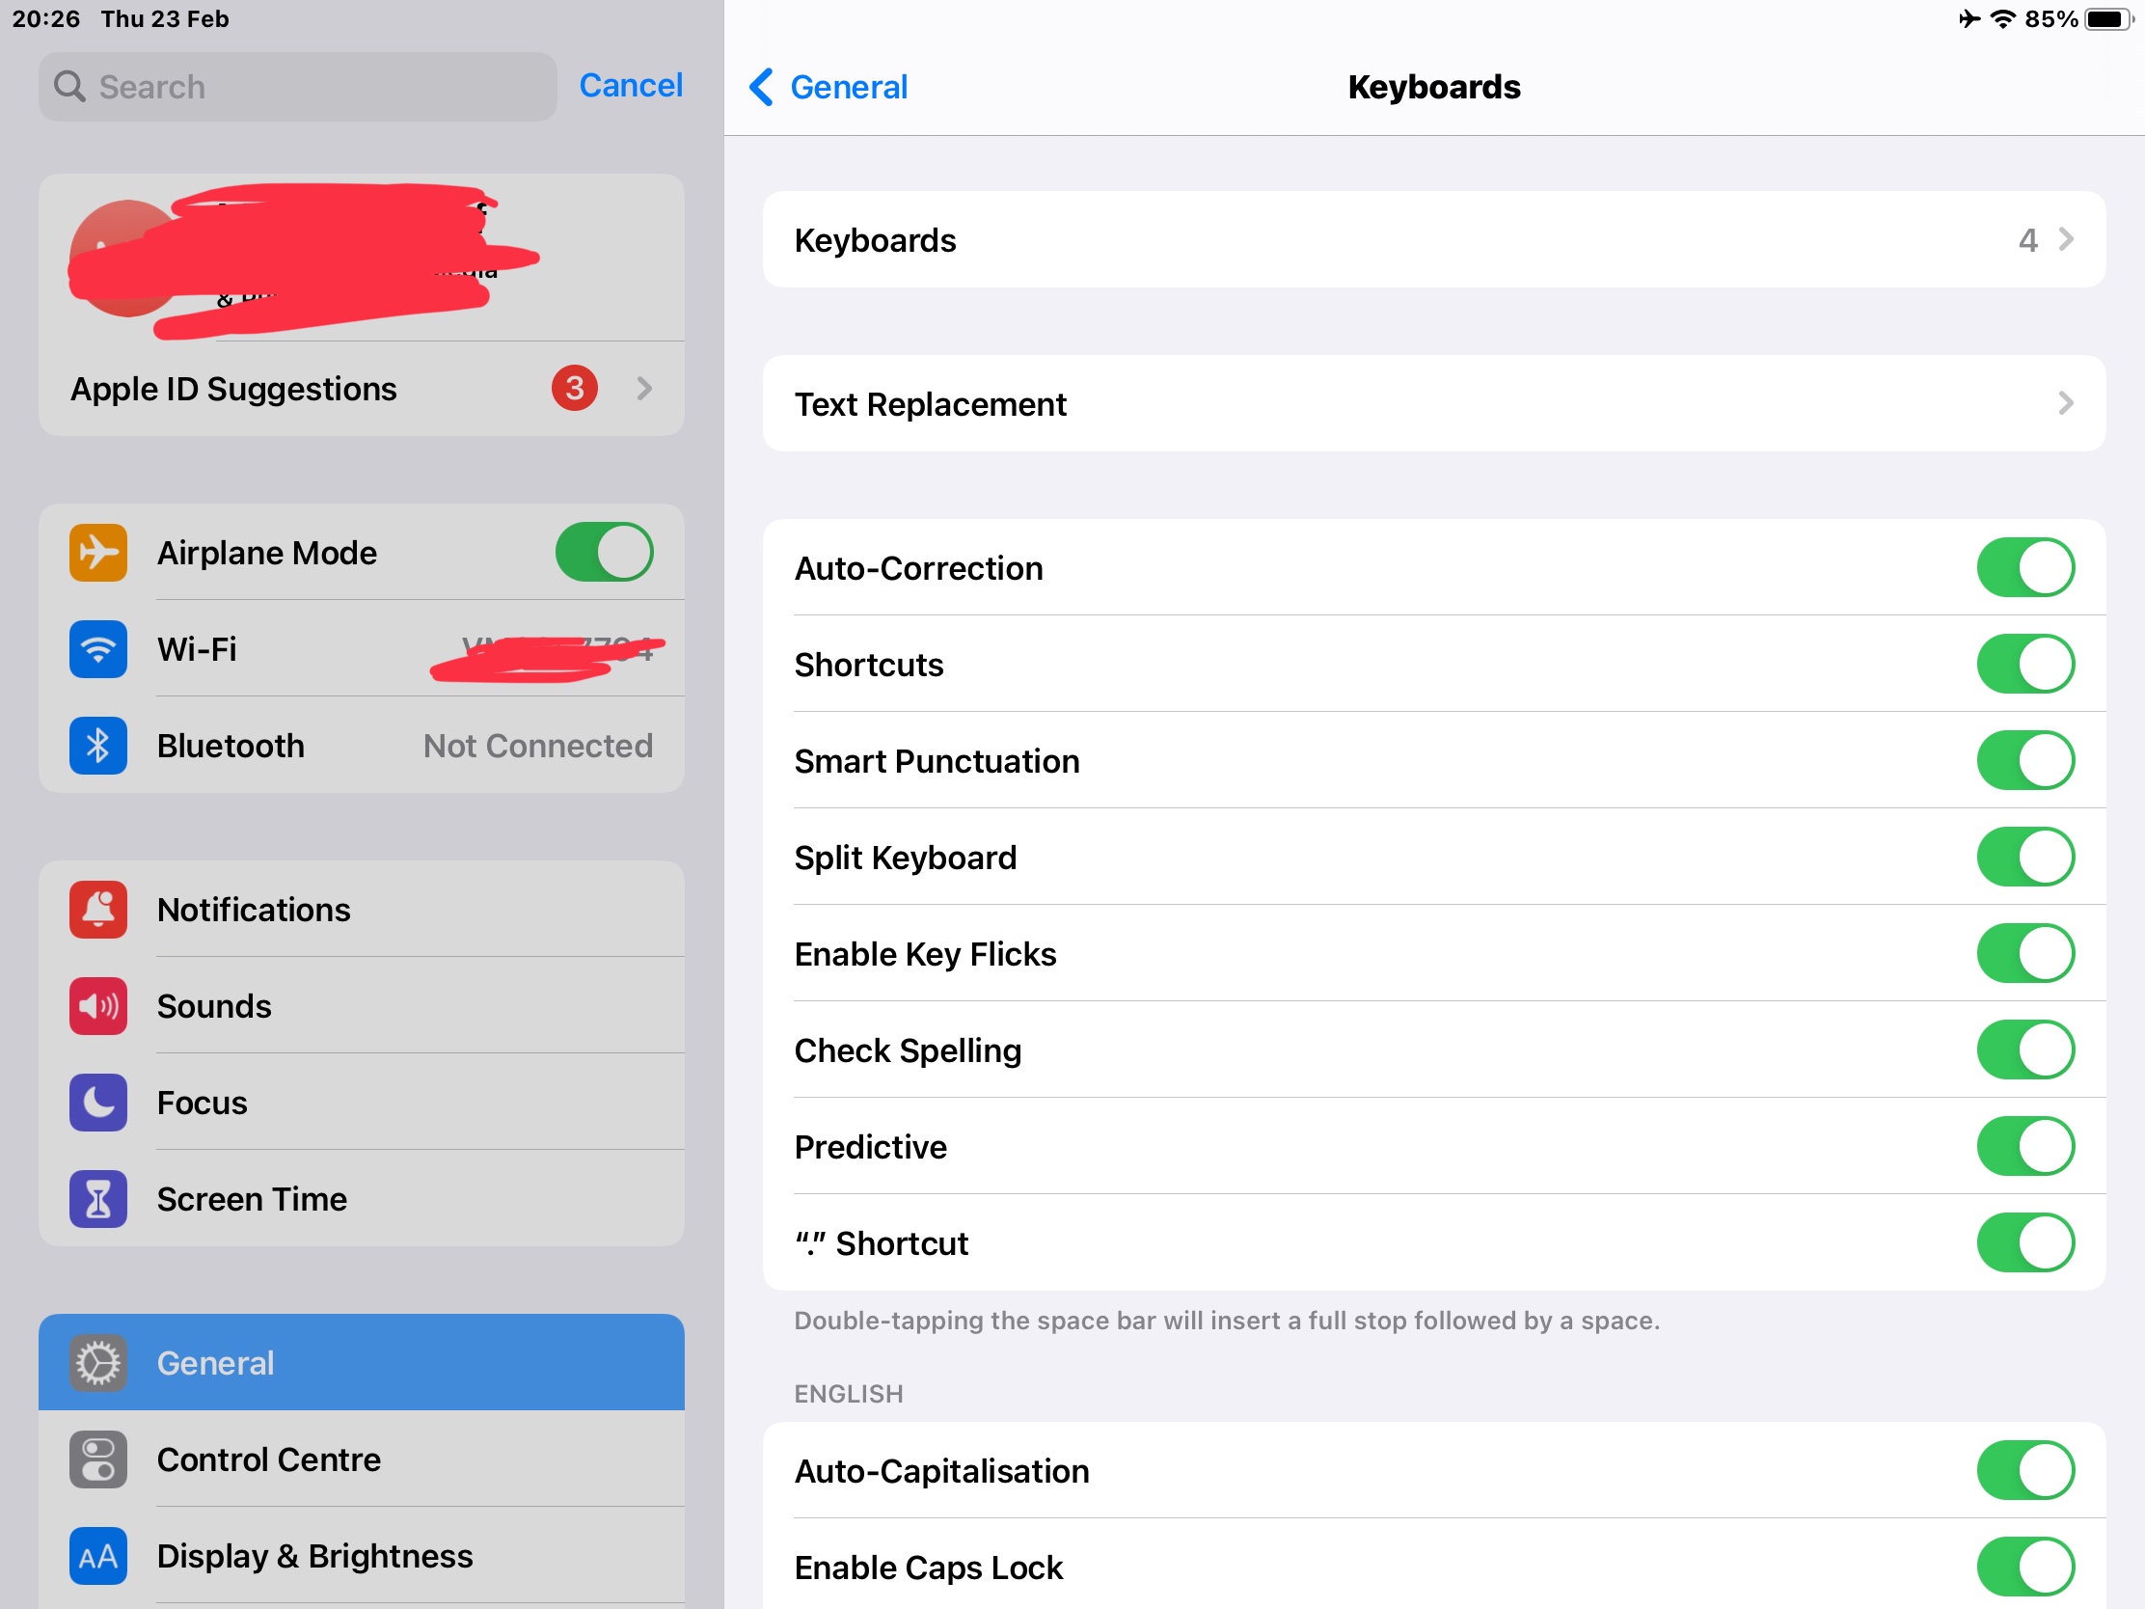Turn off the Auto-Correction switch
This screenshot has height=1609, width=2145.
(x=2024, y=568)
